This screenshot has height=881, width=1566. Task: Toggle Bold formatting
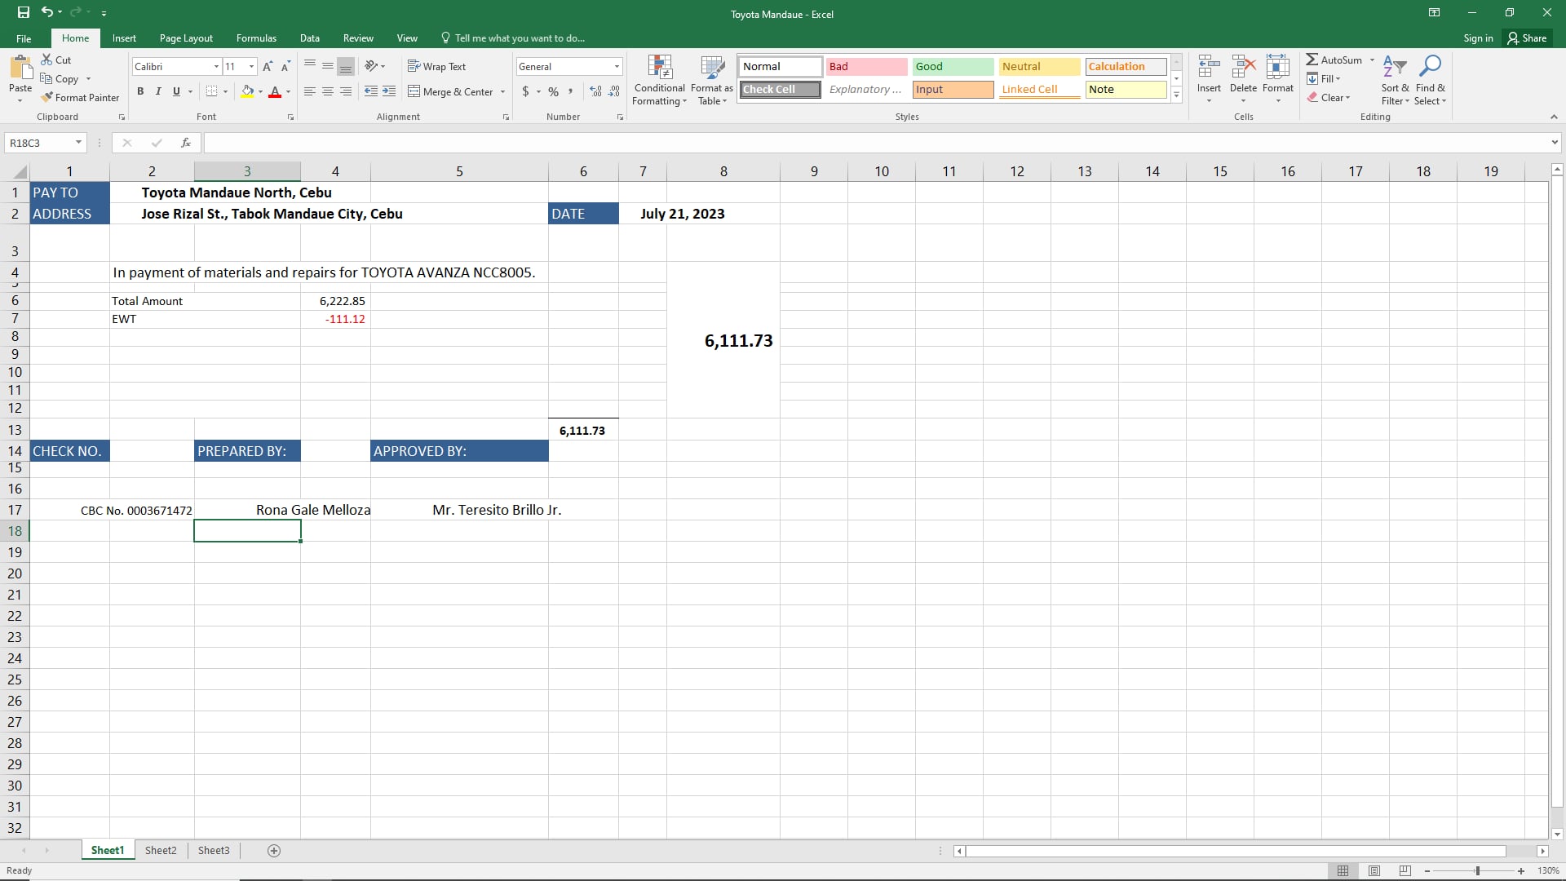tap(140, 91)
